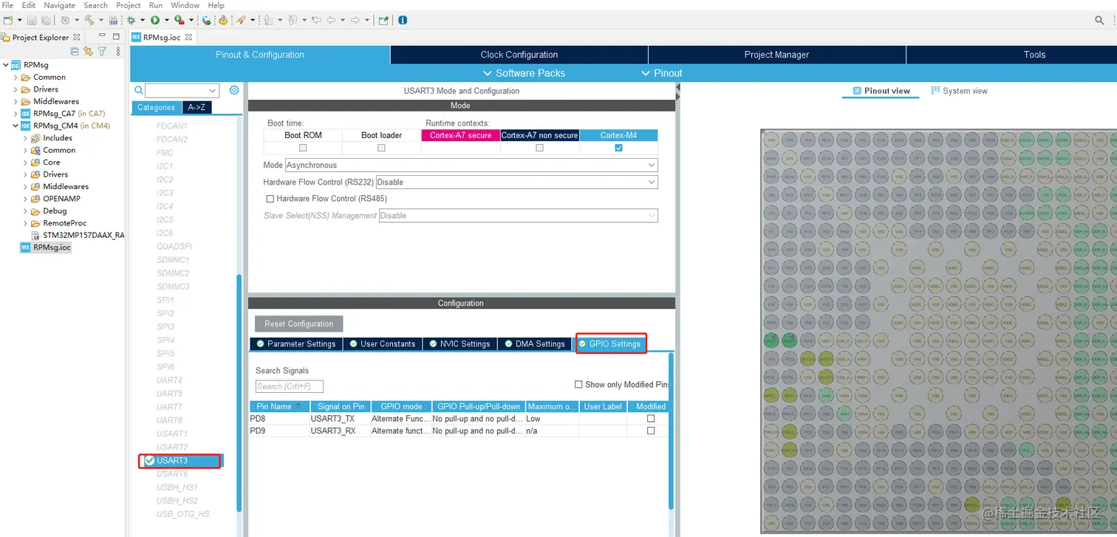The width and height of the screenshot is (1117, 537).
Task: Open the NVIC Settings tab
Action: (460, 344)
